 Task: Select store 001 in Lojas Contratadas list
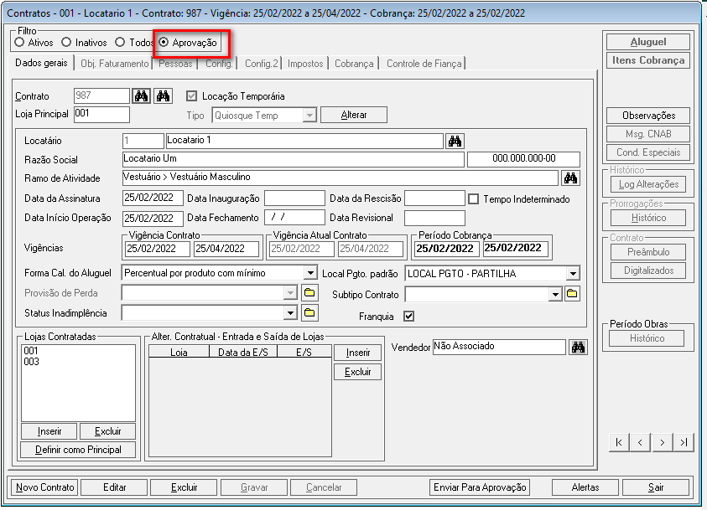point(31,351)
